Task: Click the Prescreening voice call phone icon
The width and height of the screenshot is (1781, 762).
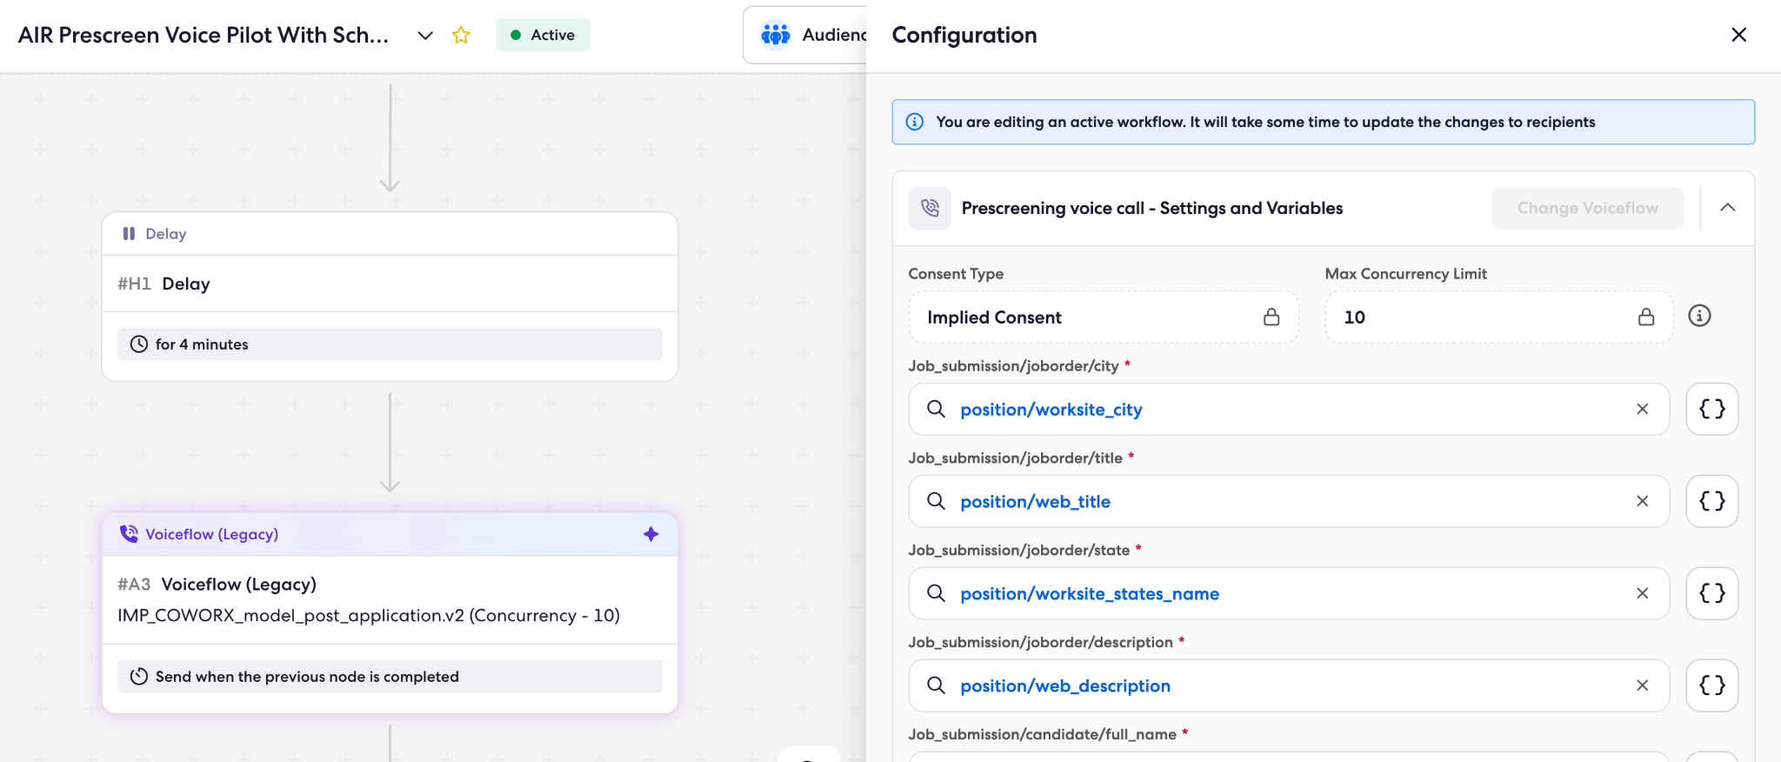Action: coord(931,208)
